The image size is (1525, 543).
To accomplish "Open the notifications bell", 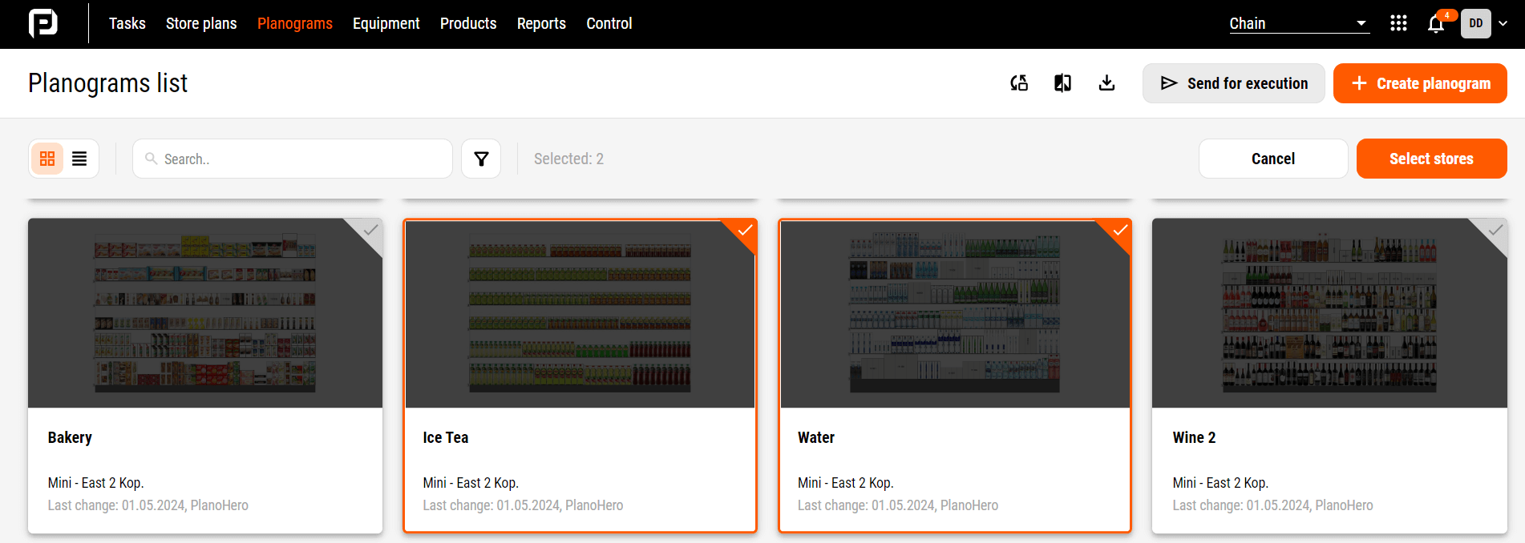I will click(x=1436, y=24).
